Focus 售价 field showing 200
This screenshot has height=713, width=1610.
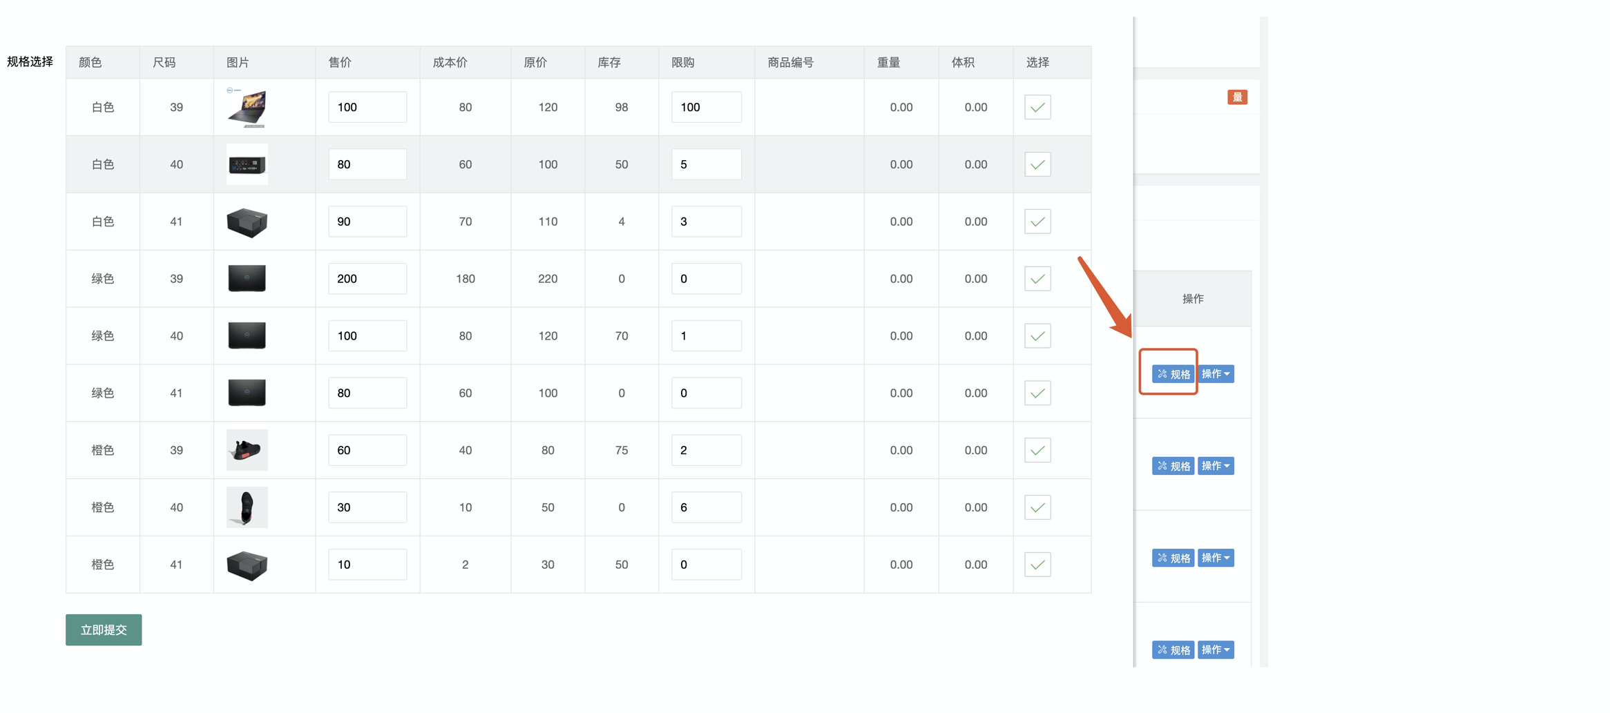367,279
